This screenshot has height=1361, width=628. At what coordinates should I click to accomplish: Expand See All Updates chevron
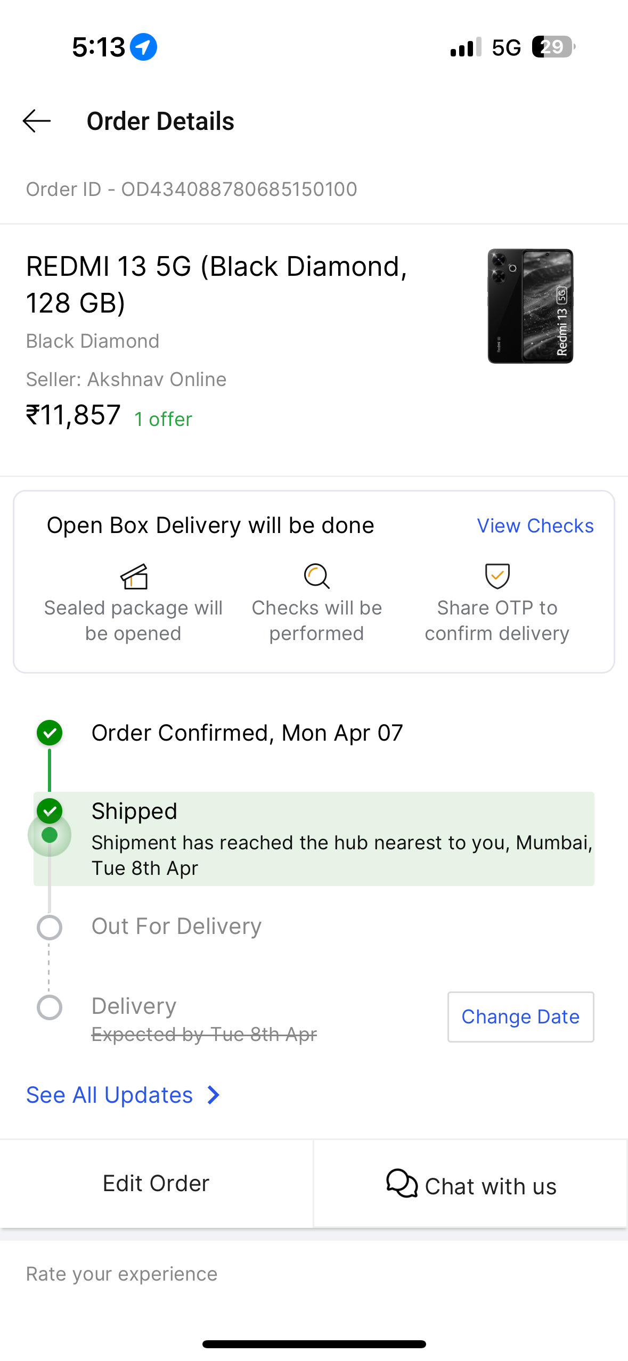(x=214, y=1095)
